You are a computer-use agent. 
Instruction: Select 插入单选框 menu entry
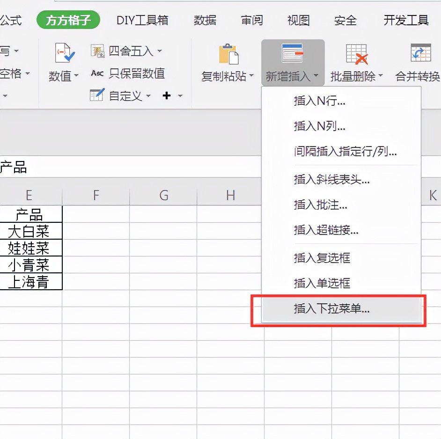[x=341, y=283]
